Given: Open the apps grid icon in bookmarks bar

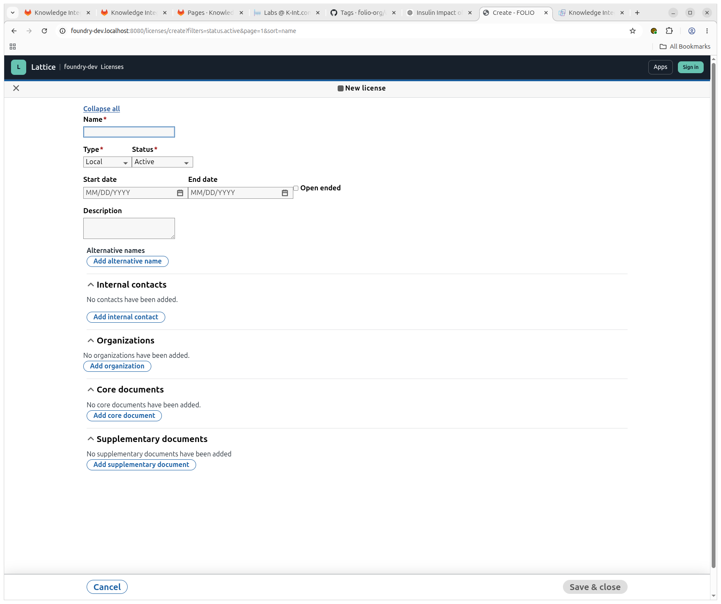Looking at the screenshot, I should tap(13, 47).
